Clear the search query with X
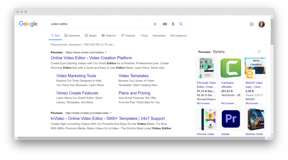Screen dimensions: 288x160 click(x=155, y=24)
